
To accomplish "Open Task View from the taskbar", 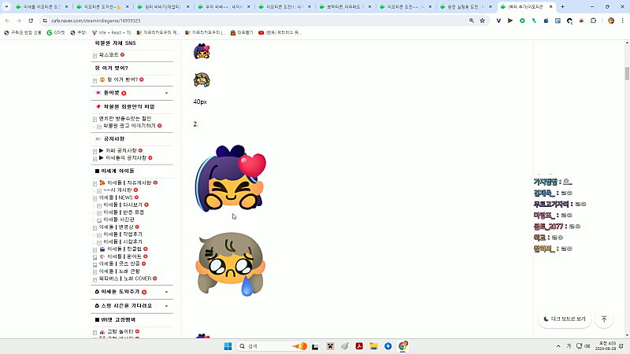I will pyautogui.click(x=315, y=346).
